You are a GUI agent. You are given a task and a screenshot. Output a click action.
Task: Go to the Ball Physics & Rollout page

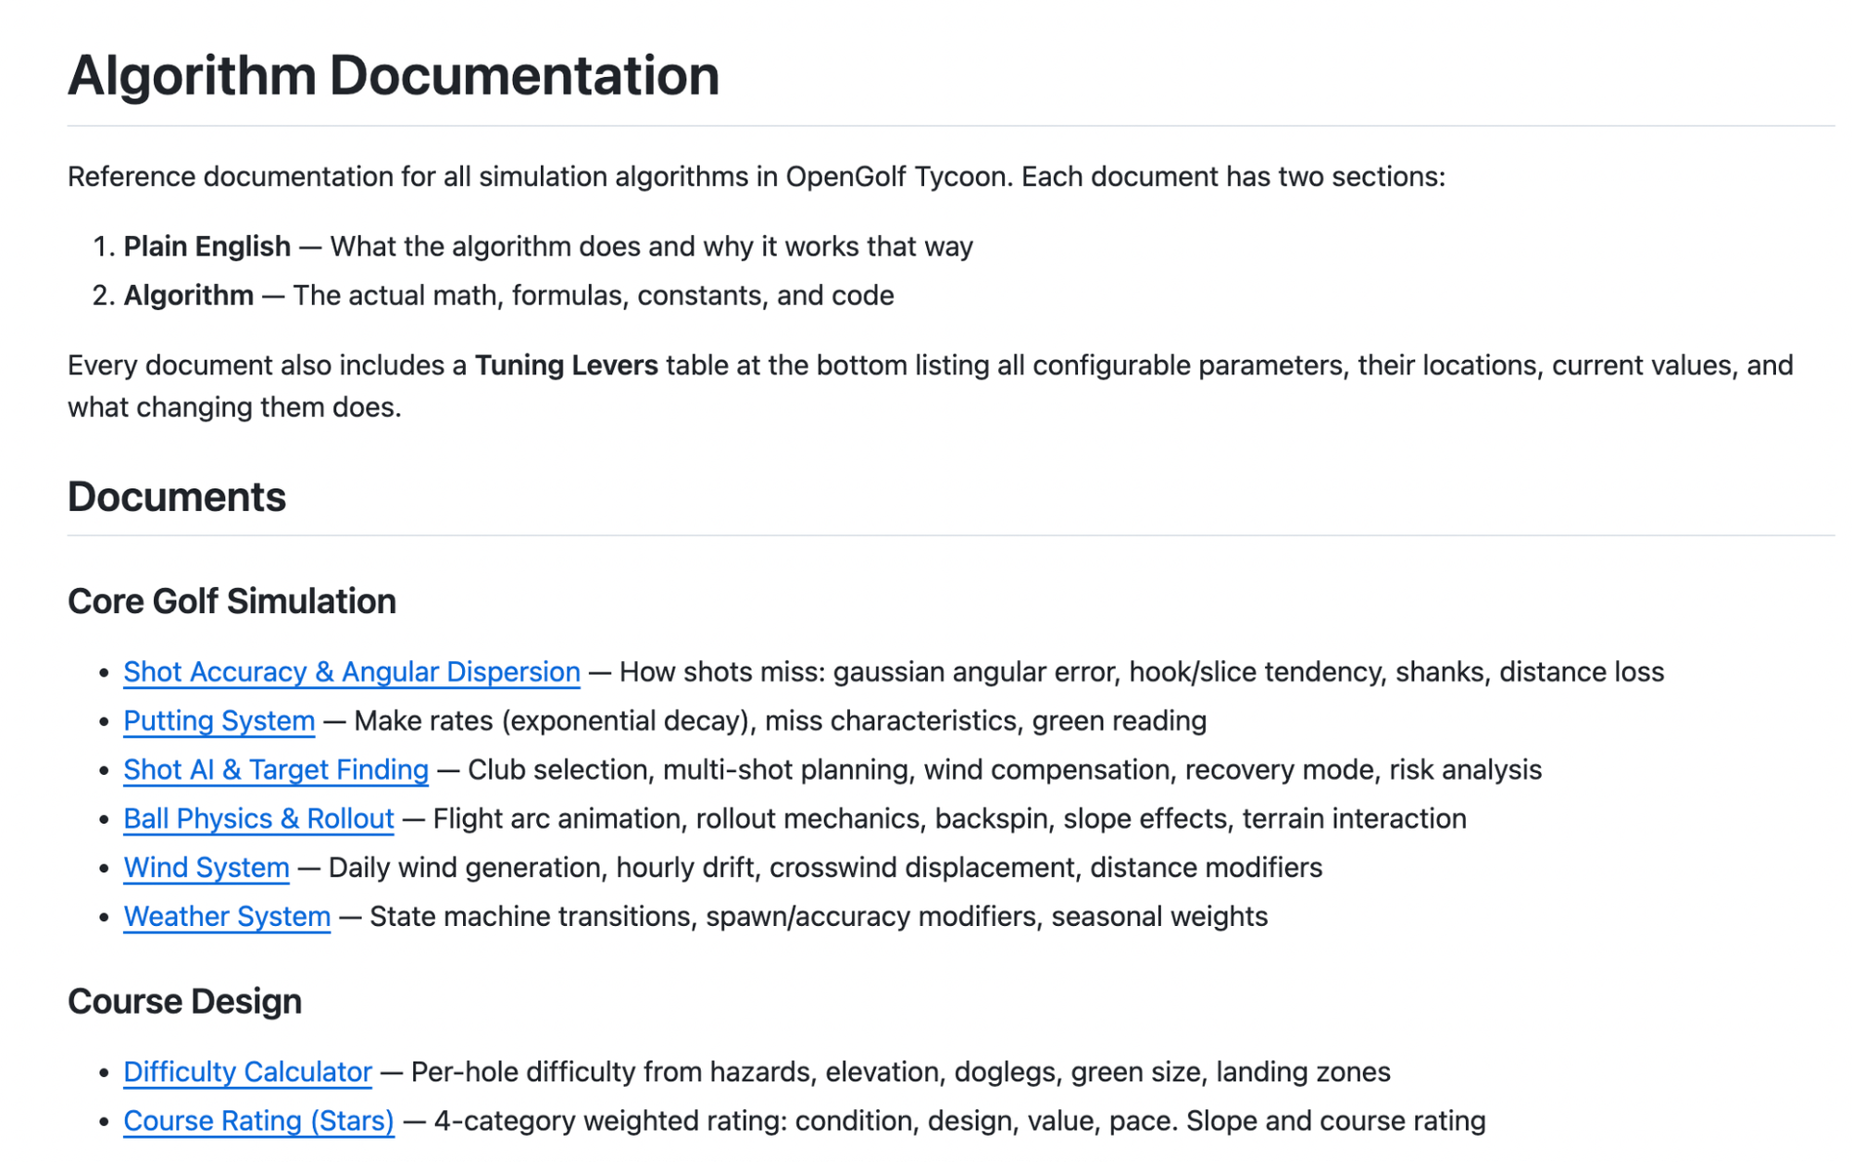coord(258,818)
